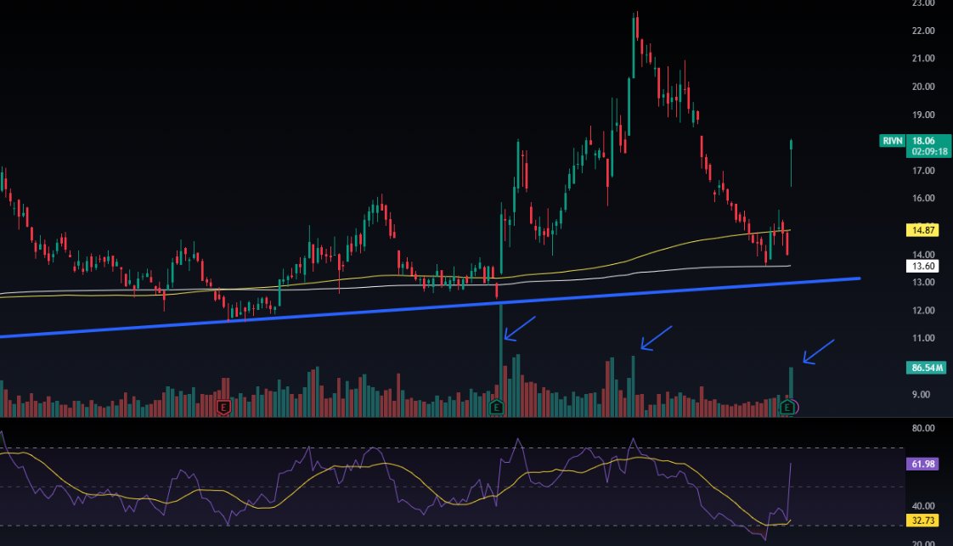Viewport: 953px width, 546px height.
Task: Click the middle earnings marker on the volume pane
Action: (x=496, y=407)
